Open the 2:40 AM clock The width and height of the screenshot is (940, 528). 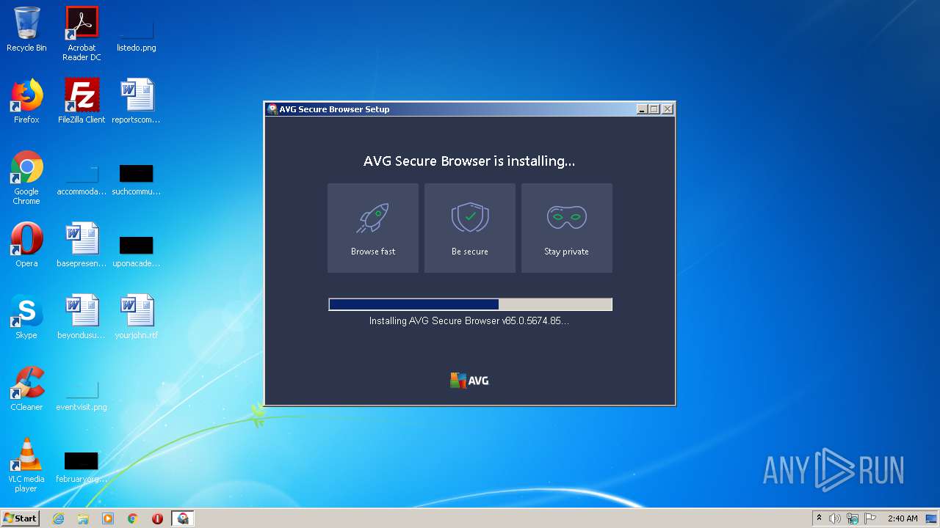tap(903, 518)
